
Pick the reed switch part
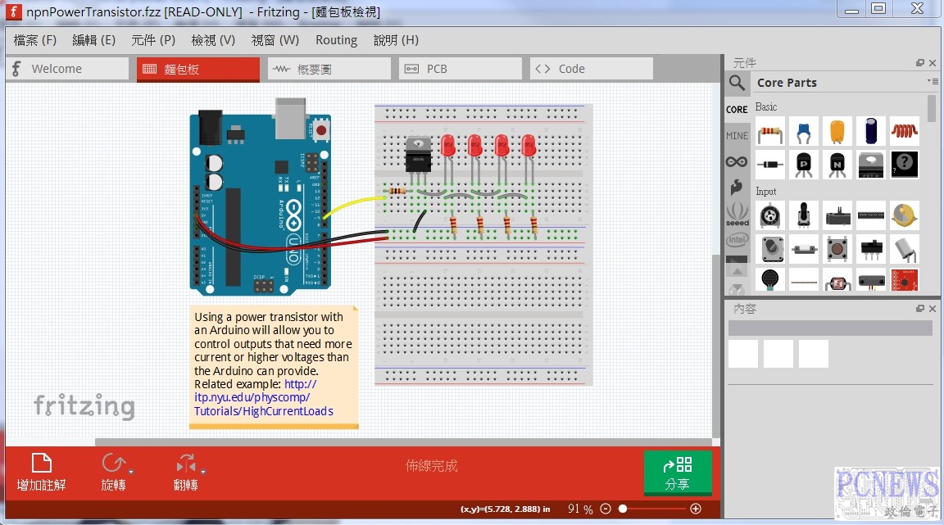(x=804, y=249)
